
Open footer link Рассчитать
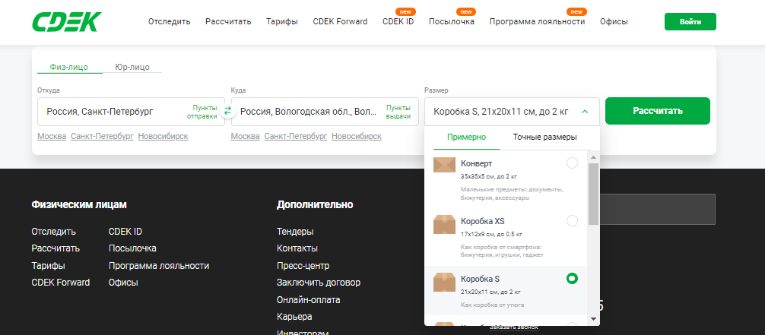(x=56, y=248)
